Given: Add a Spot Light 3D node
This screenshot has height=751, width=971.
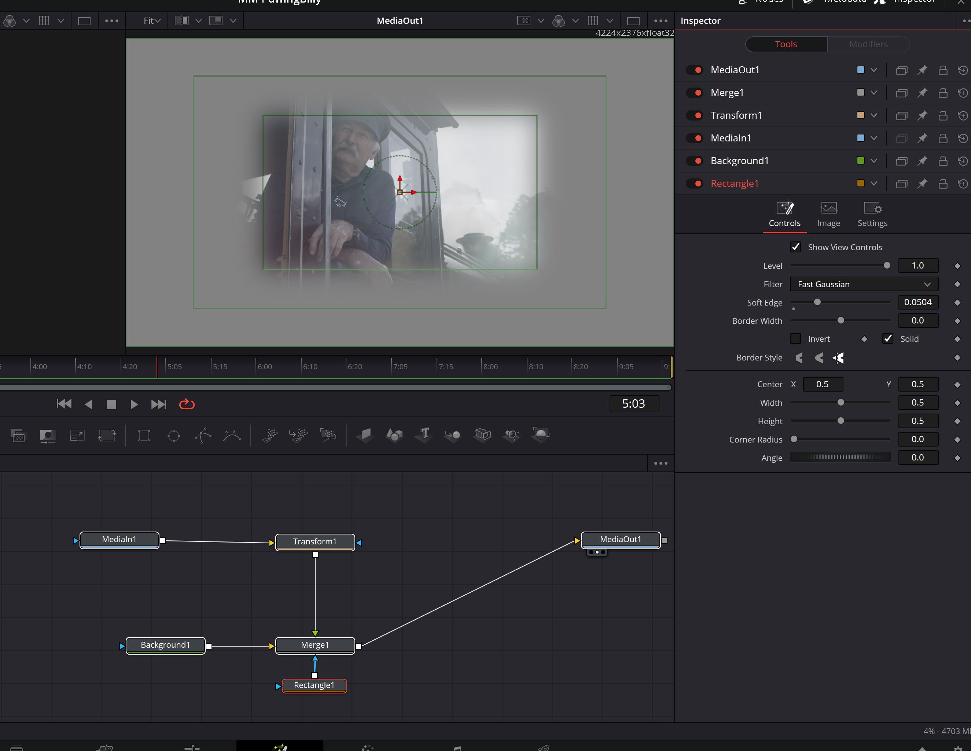Looking at the screenshot, I should point(512,435).
